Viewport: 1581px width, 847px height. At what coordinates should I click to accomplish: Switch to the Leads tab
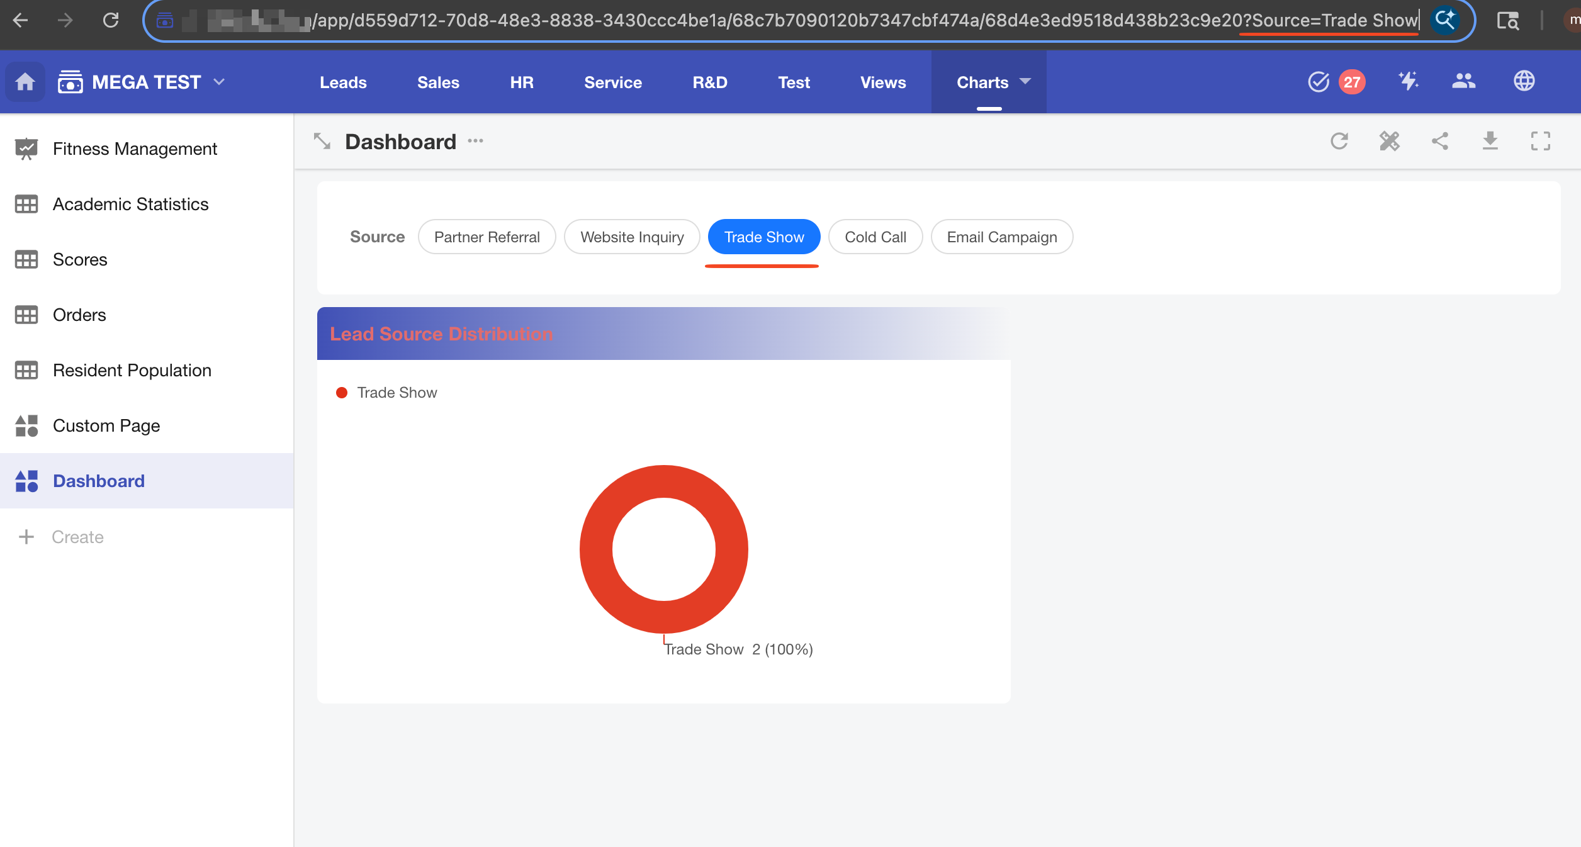343,82
